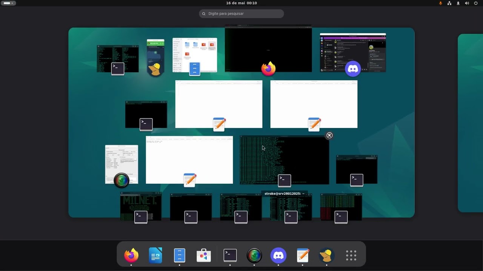This screenshot has width=483, height=271.
Task: Open Files file-cabinet icon in dash
Action: pyautogui.click(x=180, y=256)
